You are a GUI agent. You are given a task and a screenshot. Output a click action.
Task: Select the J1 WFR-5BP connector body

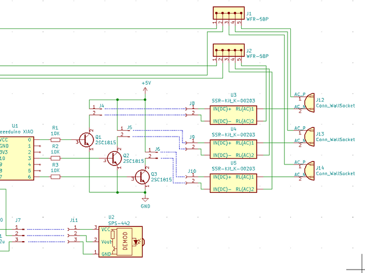click(229, 13)
